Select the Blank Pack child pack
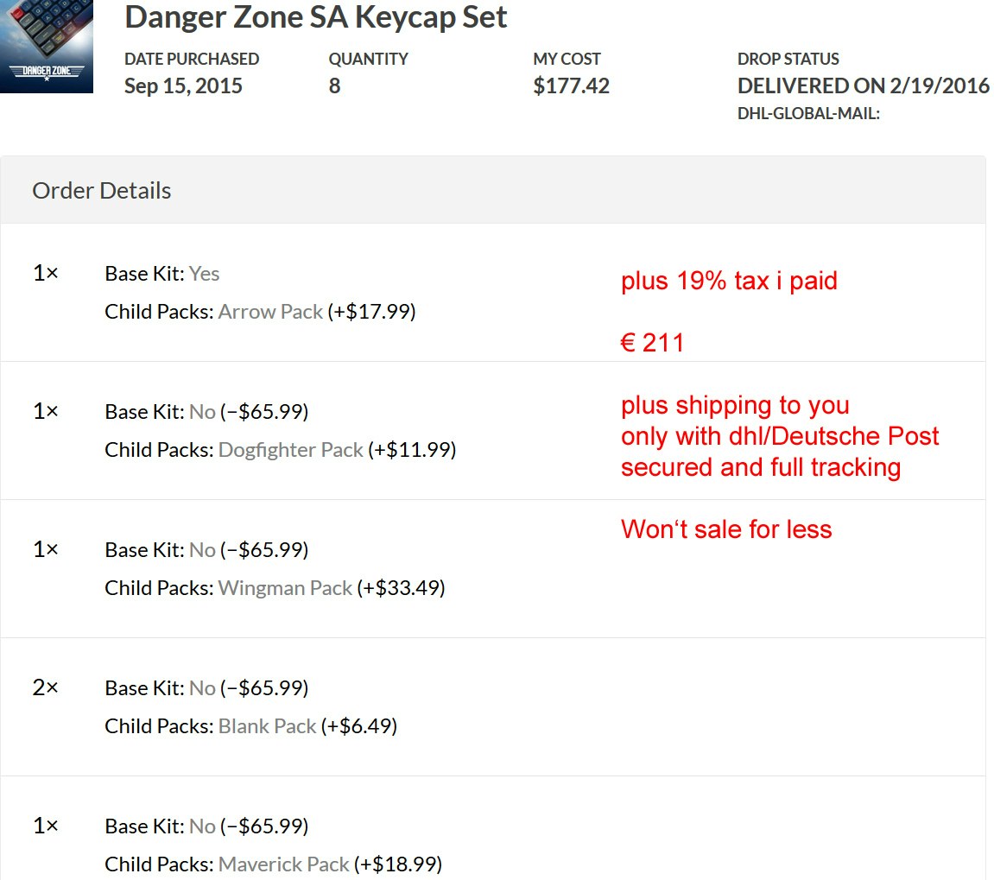This screenshot has width=994, height=880. pyautogui.click(x=267, y=726)
